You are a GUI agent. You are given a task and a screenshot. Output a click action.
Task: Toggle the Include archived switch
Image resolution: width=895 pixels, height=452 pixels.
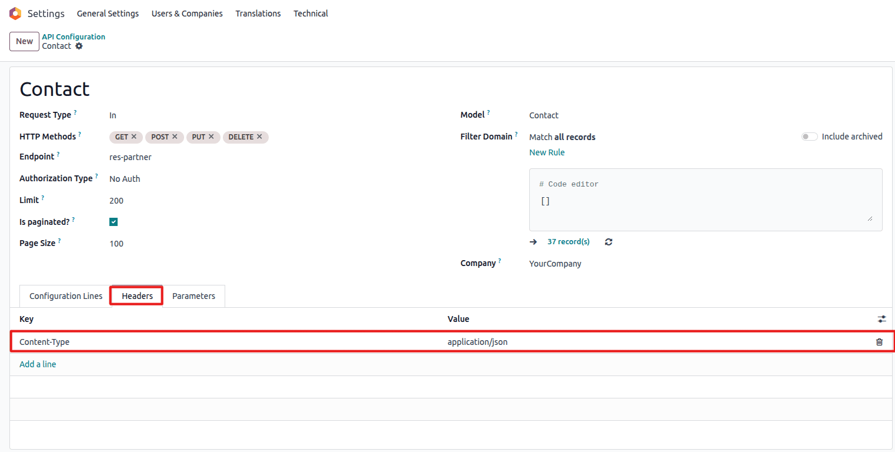(809, 137)
